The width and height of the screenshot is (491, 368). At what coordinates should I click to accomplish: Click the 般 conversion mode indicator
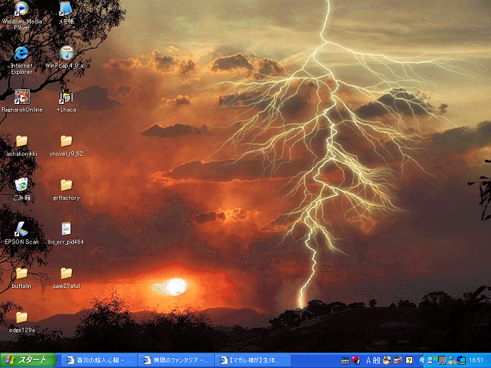click(x=377, y=360)
